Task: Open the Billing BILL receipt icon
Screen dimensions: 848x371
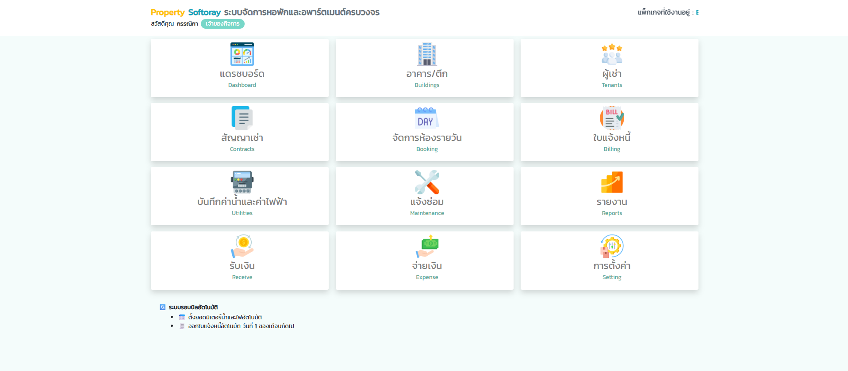Action: click(612, 118)
